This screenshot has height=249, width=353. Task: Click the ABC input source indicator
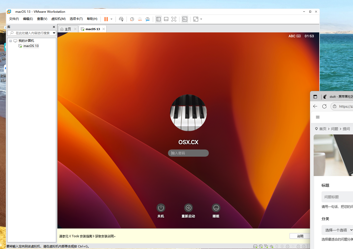[x=294, y=36]
